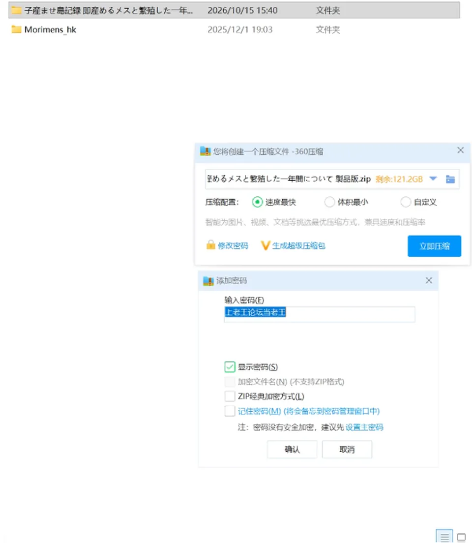
Task: Cancel the password dialog with 取消
Action: (347, 450)
